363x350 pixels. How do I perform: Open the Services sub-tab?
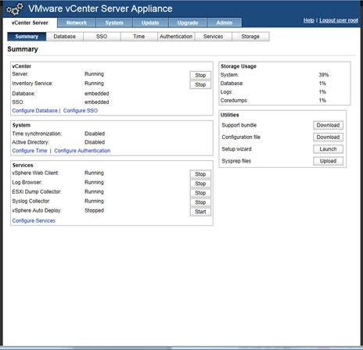pos(214,37)
